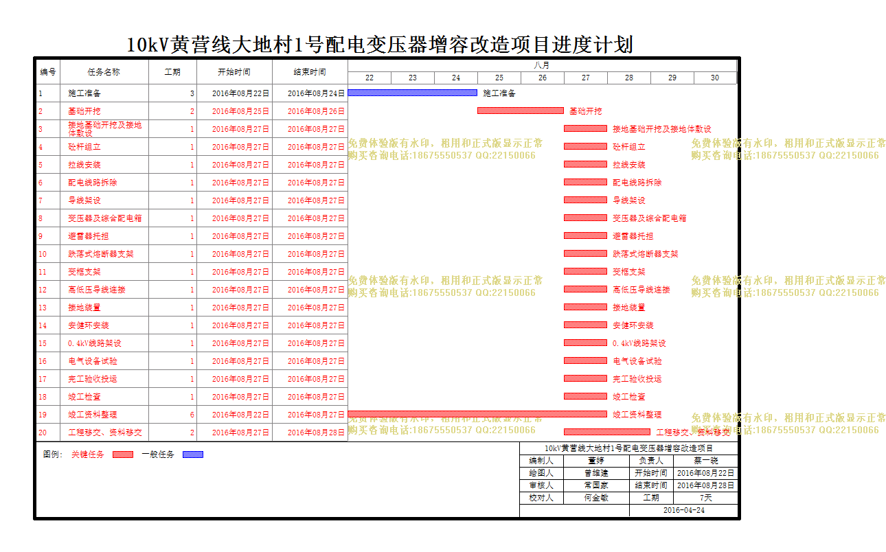The width and height of the screenshot is (886, 552).
Task: Click the Gantt bar for 配电线路拆除
Action: [585, 182]
